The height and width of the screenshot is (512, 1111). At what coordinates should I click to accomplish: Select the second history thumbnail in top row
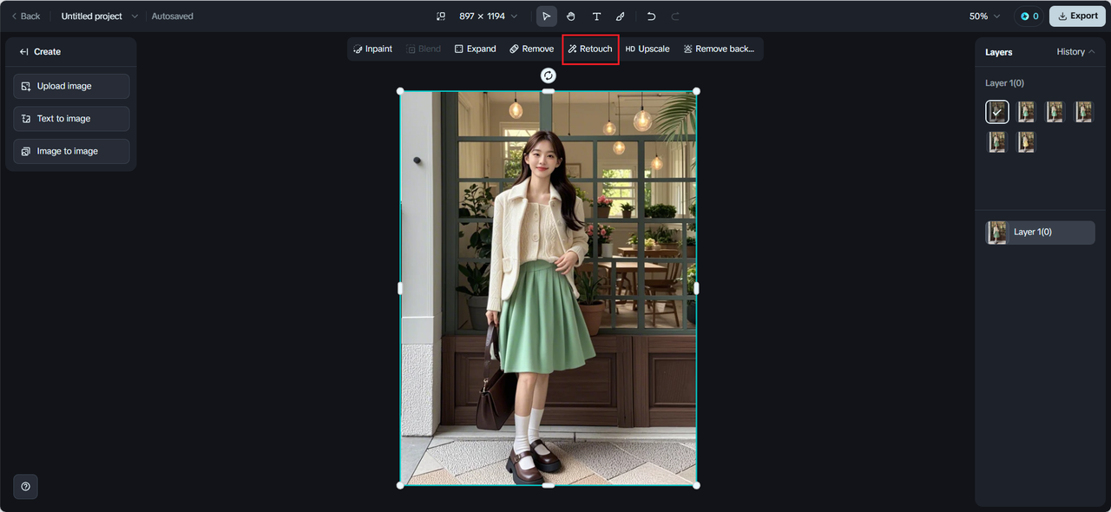(1027, 111)
